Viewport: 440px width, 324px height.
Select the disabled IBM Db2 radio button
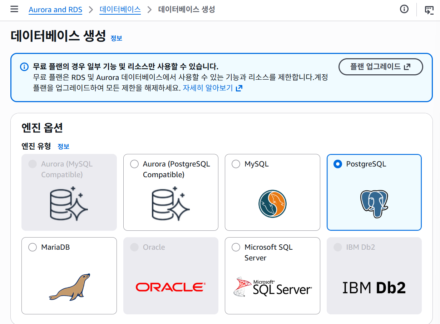[x=337, y=247]
